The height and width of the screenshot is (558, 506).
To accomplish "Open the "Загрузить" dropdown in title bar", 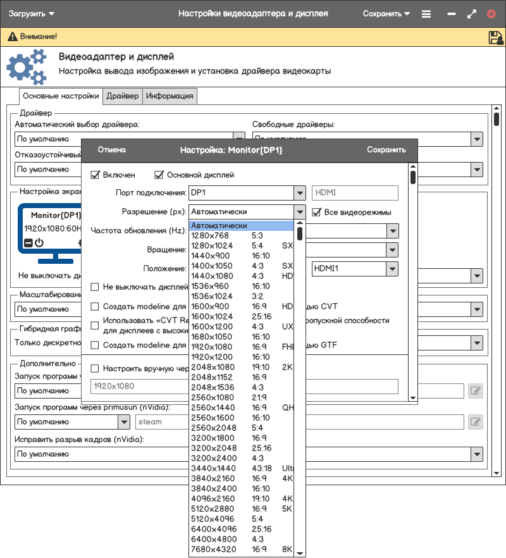I will (x=32, y=13).
